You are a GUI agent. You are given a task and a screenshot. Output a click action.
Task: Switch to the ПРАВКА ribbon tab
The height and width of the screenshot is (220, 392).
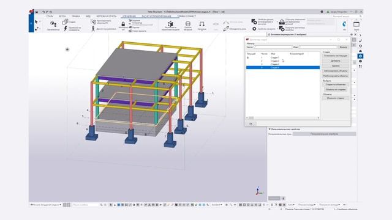point(76,16)
